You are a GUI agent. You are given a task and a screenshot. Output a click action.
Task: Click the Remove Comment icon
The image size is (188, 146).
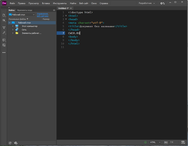tap(4, 45)
